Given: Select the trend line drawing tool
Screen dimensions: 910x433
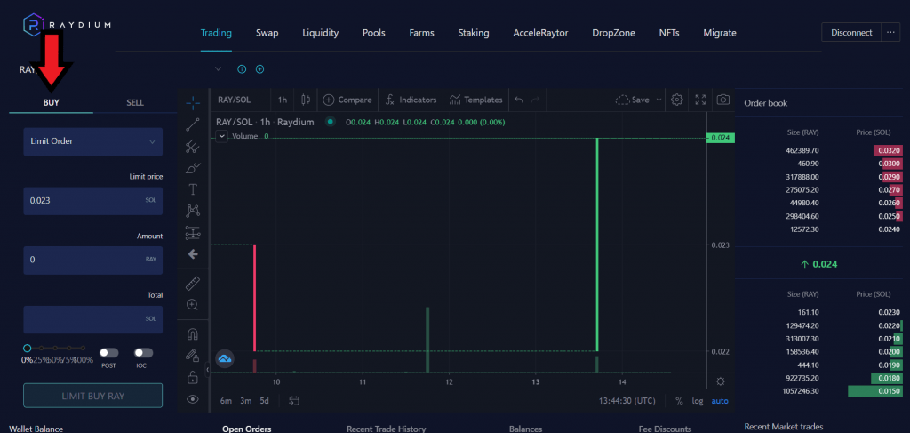Looking at the screenshot, I should coord(193,124).
